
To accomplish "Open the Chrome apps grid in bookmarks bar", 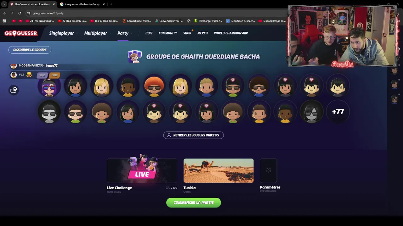I will (4, 21).
